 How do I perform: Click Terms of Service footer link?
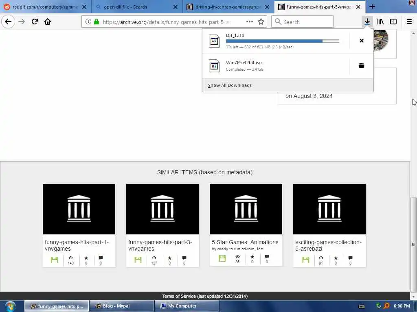click(205, 296)
